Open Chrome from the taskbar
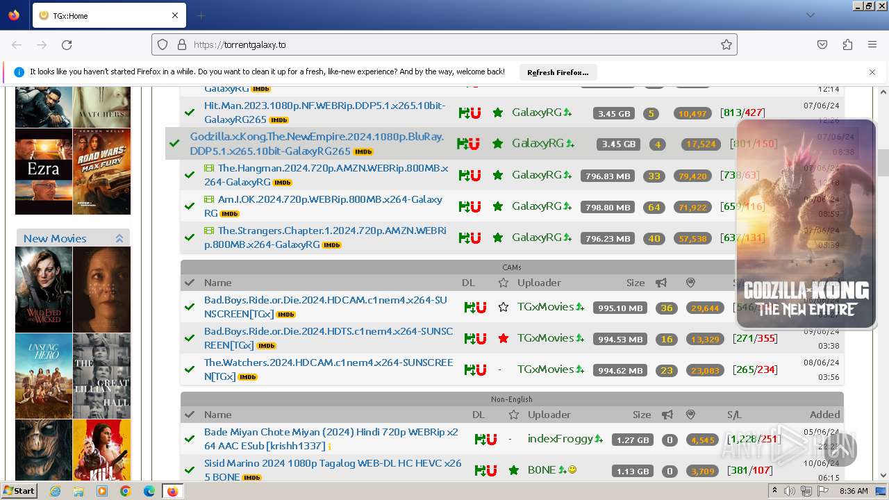889x500 pixels. [x=125, y=491]
